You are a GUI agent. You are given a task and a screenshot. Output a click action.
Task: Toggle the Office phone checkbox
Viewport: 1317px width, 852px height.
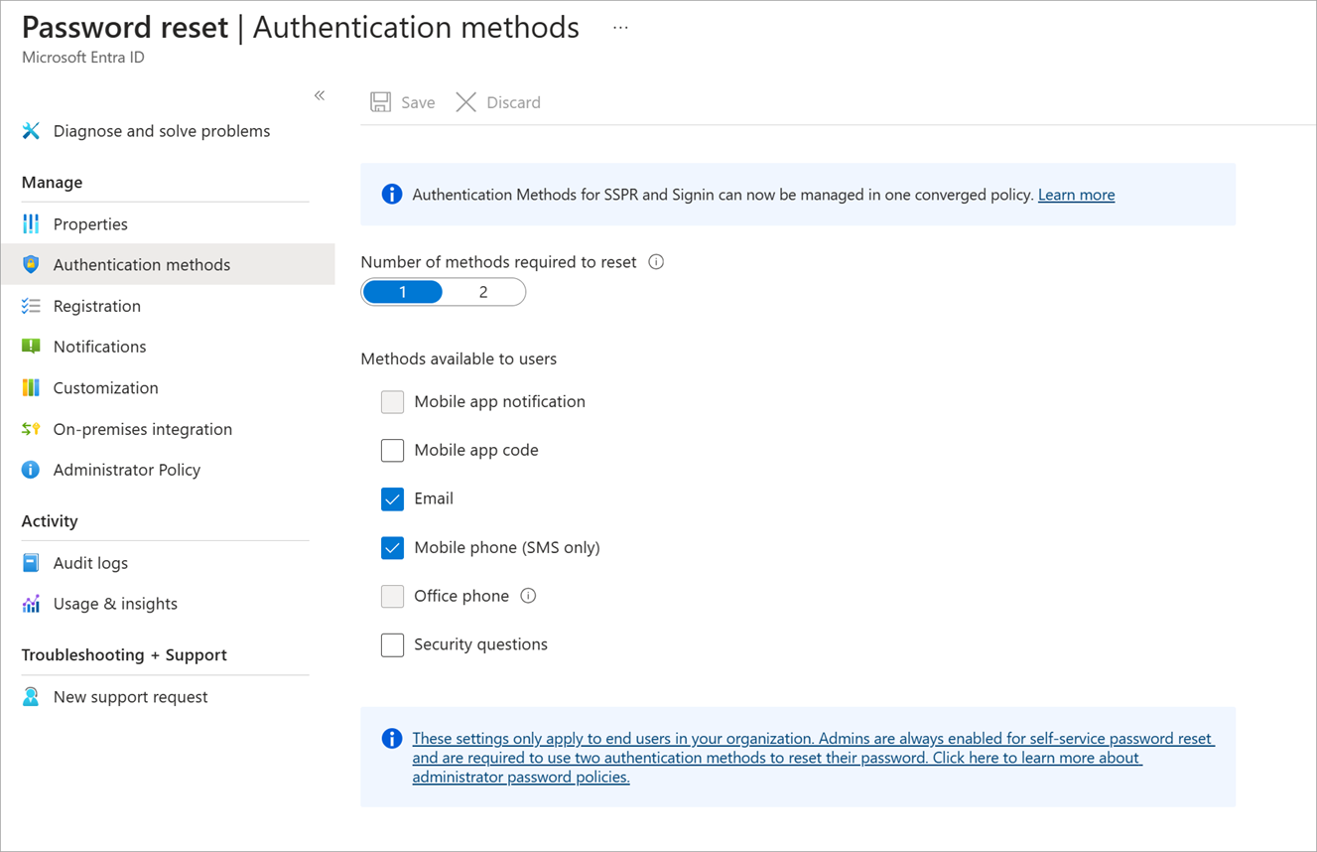coord(392,596)
